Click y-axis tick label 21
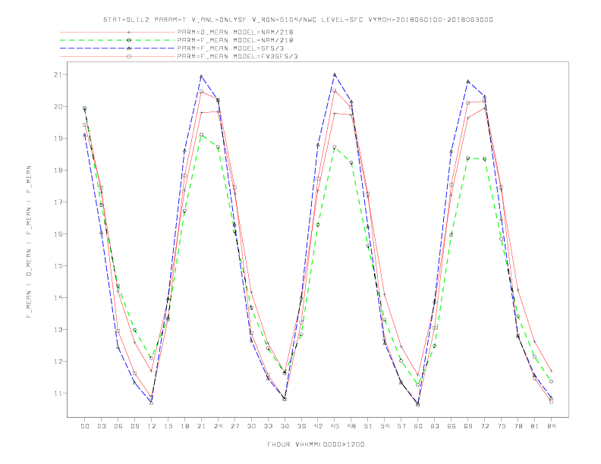 pyautogui.click(x=58, y=74)
